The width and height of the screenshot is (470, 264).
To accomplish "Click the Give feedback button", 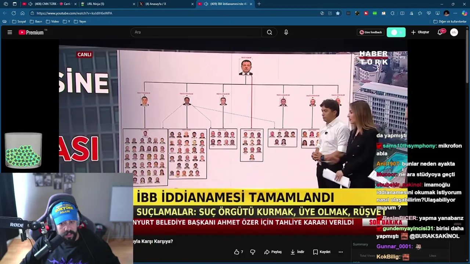I will pyautogui.click(x=371, y=32).
